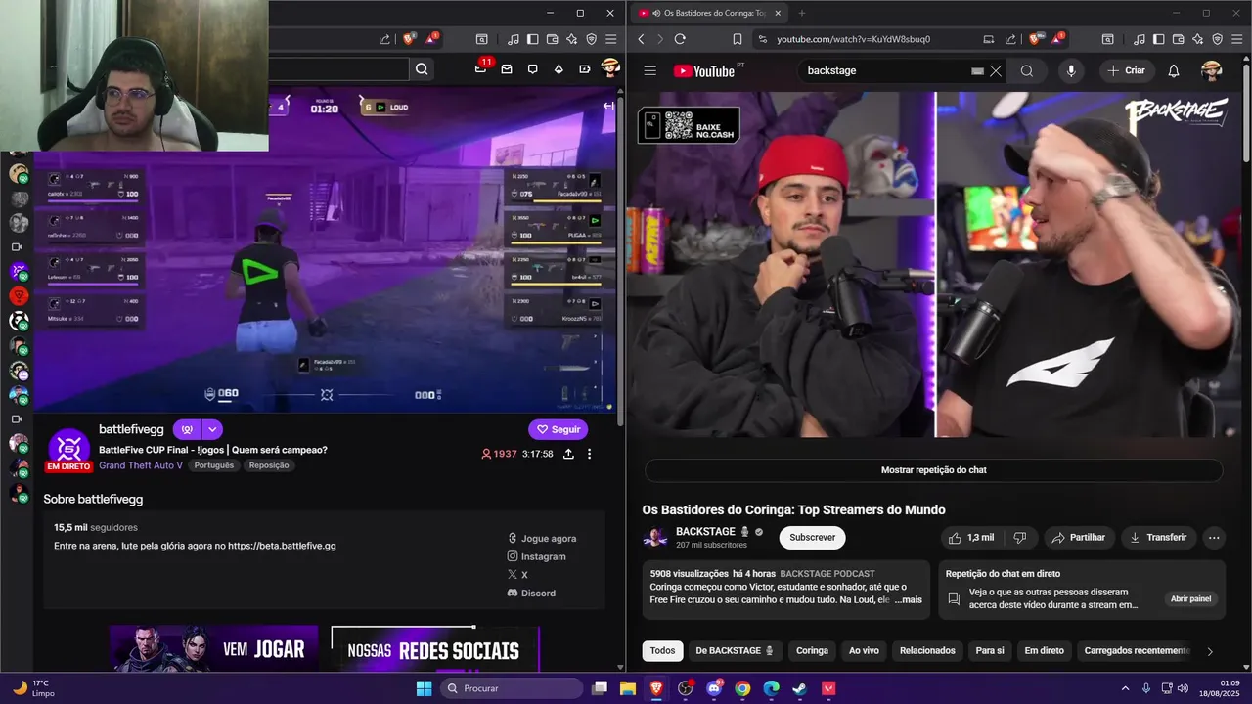This screenshot has height=704, width=1252.
Task: Follow battlefivegg with Seguir
Action: (x=558, y=429)
